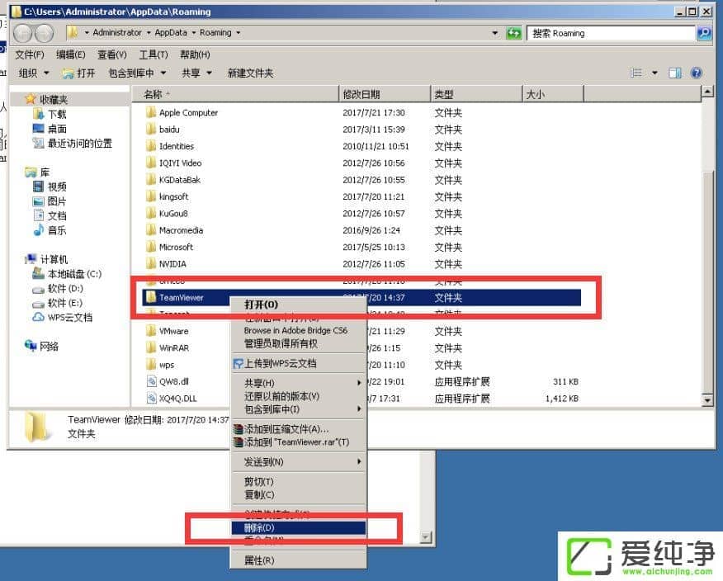Click 上传到WPS云文档 with the WPS cloud icon
Screen dimensions: 723x581
coord(276,363)
